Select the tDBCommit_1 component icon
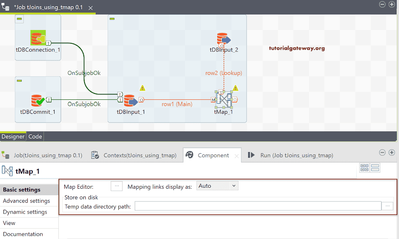This screenshot has width=399, height=239. coord(37,101)
